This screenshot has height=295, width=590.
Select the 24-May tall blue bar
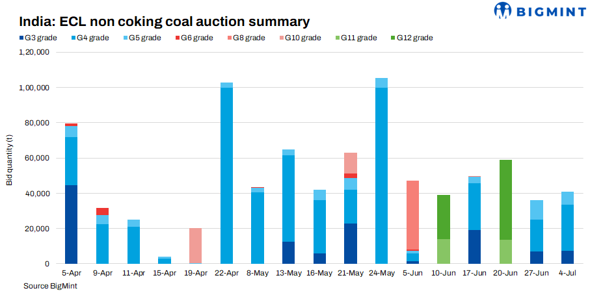[382, 175]
